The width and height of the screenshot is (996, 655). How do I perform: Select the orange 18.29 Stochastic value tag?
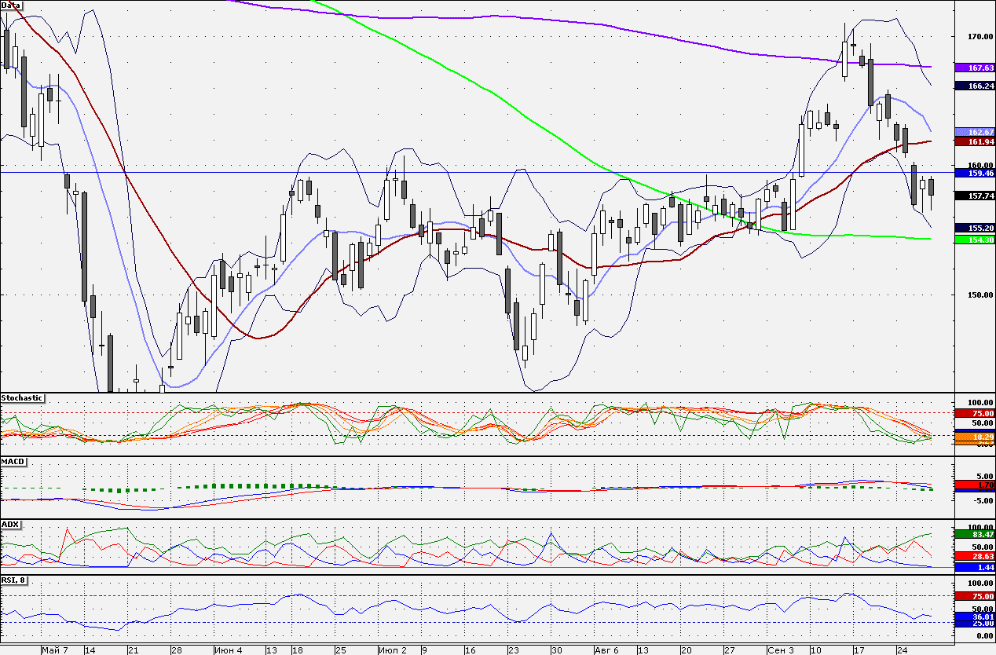click(x=975, y=436)
